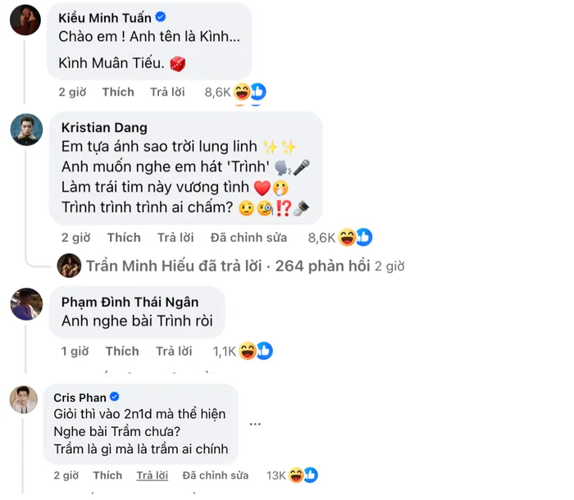Screen dimensions: 574x500
Task: Open the three-dot menu beside Cris Phan's comment
Action: point(256,424)
